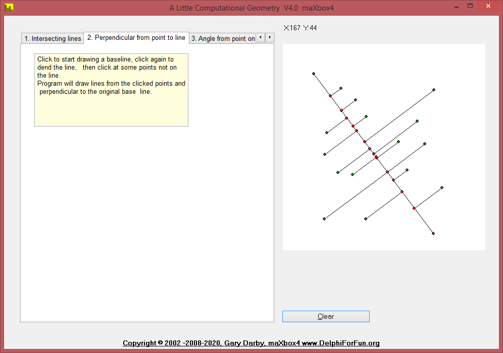Screen dimensions: 503x353
Task: Open the DelphiForFun.org copyright link
Action: tap(251, 343)
